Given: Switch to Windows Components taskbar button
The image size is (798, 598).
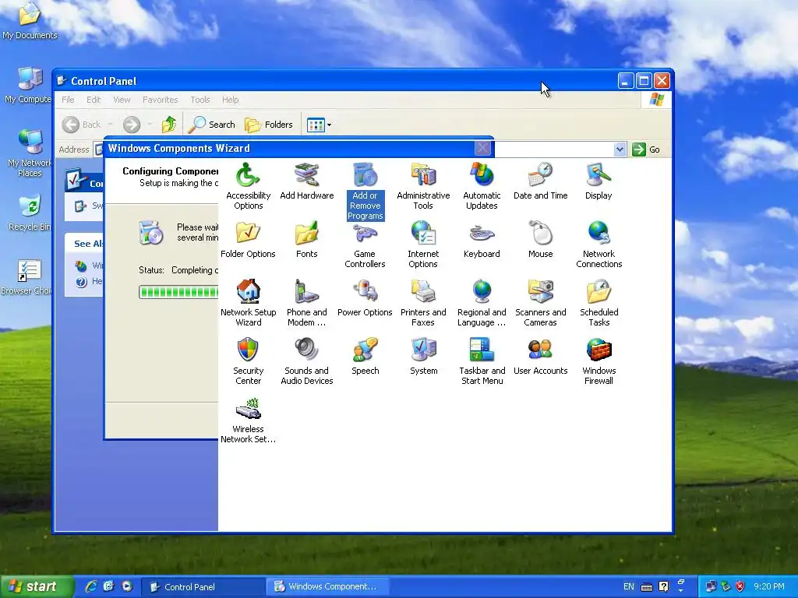Looking at the screenshot, I should 328,587.
